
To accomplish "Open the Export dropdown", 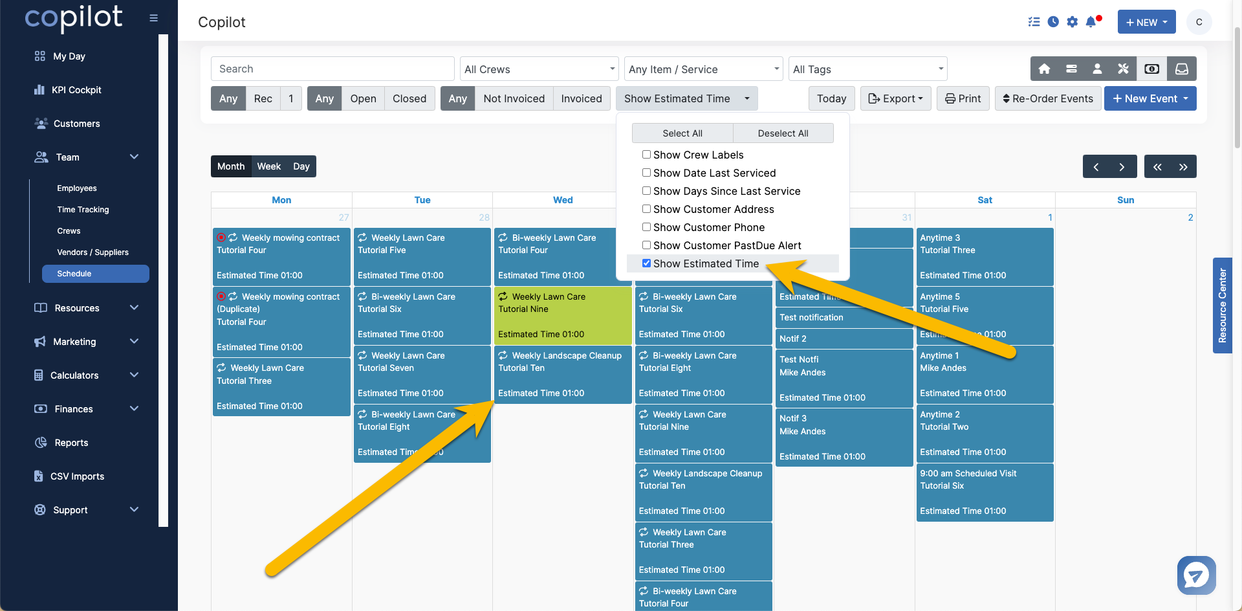I will (x=895, y=98).
